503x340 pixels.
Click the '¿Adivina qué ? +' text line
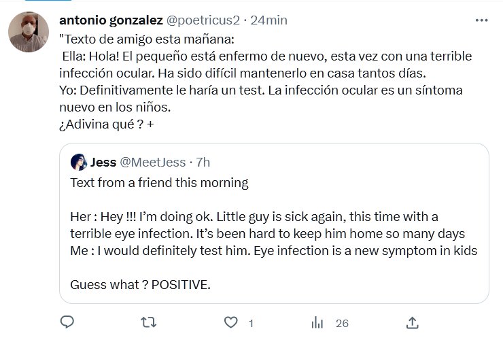107,124
